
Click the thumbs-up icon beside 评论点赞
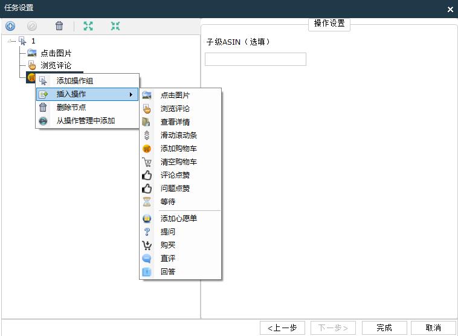pos(147,175)
